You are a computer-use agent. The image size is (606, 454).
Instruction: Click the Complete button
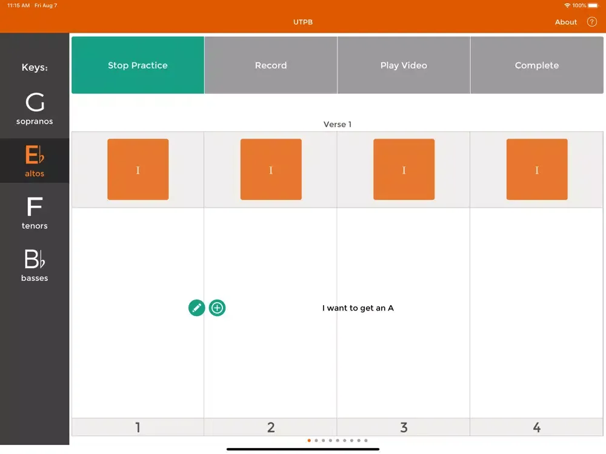pos(537,65)
